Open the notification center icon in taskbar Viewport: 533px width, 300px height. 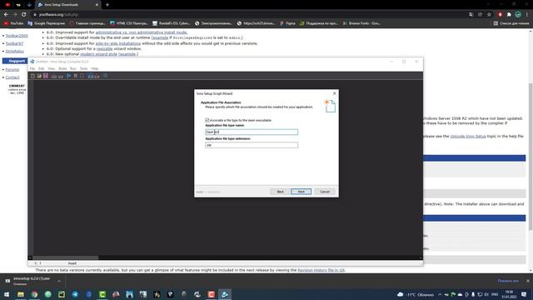pyautogui.click(x=524, y=294)
